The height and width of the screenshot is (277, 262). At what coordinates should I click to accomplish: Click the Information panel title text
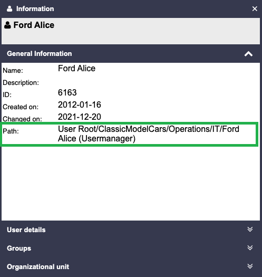35,8
